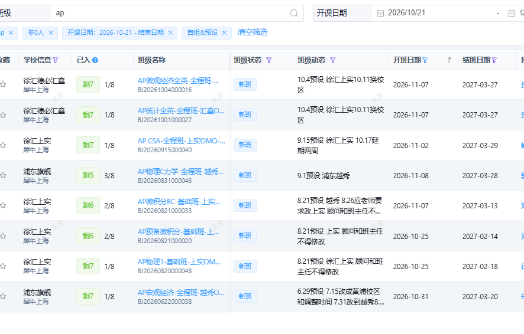Sort by 开班日期 using the arrow
The image size is (524, 334).
449,60
